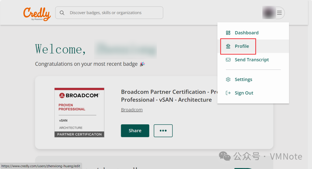Click the Settings gear icon
Image resolution: width=312 pixels, height=169 pixels.
tap(228, 79)
